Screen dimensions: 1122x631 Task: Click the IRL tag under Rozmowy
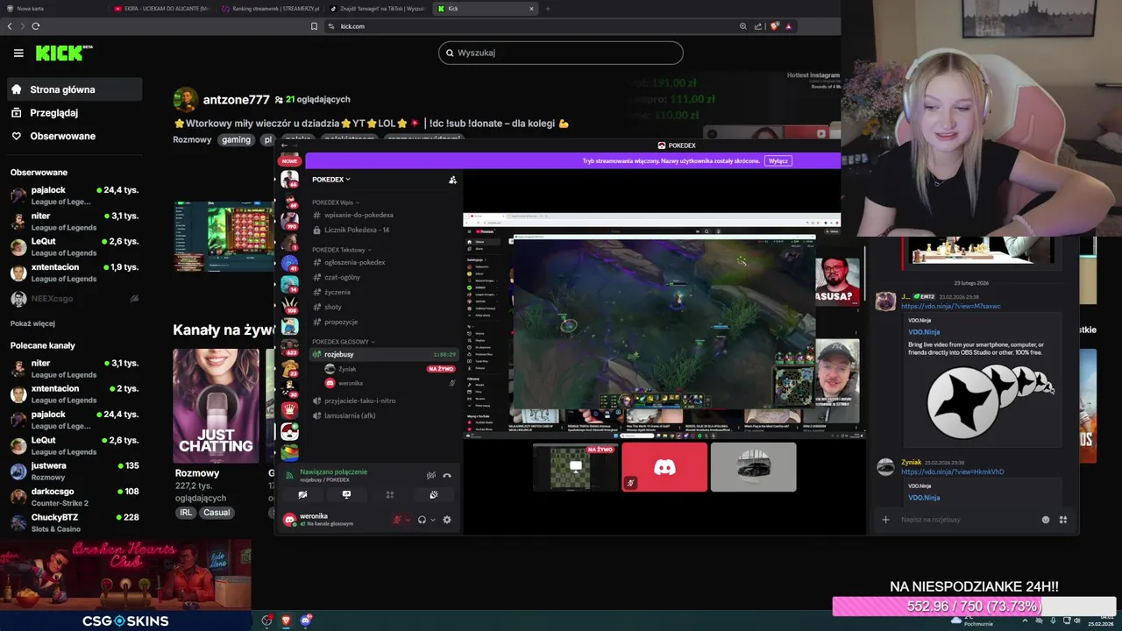coord(186,513)
